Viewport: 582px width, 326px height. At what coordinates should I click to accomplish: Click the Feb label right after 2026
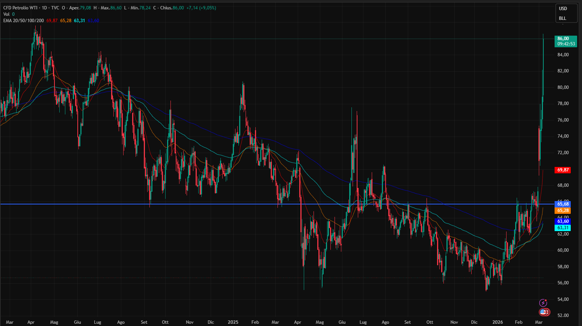(519, 322)
